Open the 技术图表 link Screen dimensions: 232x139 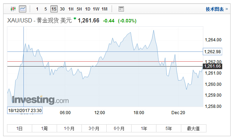217,9
